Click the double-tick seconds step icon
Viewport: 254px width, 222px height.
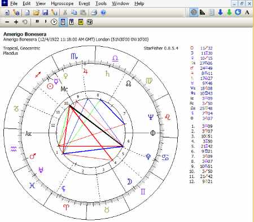coord(37,21)
